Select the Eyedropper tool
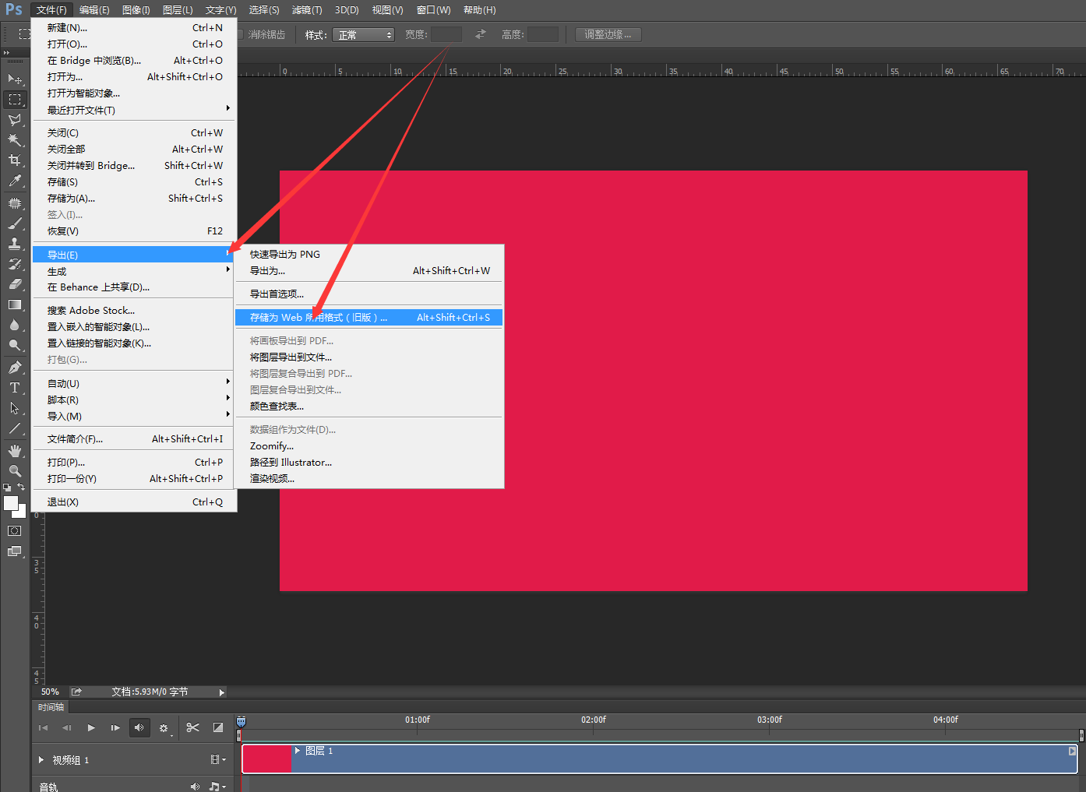The image size is (1086, 792). pos(15,181)
